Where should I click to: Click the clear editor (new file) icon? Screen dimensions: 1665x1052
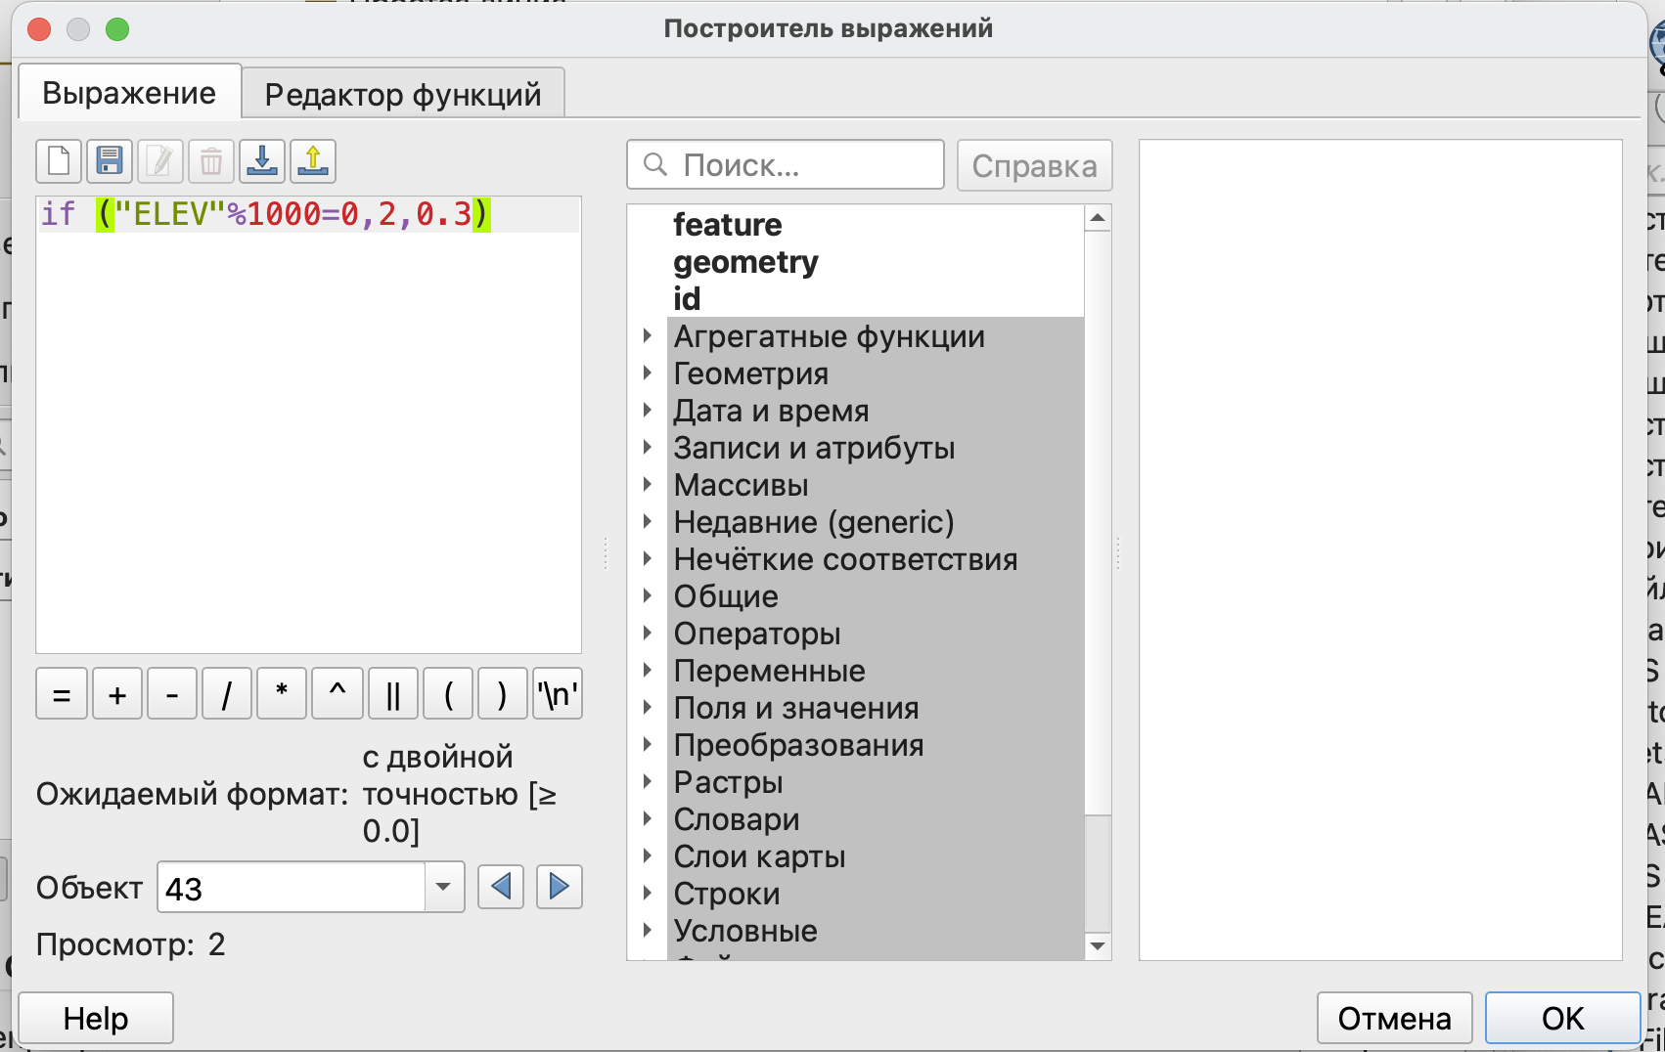point(59,161)
